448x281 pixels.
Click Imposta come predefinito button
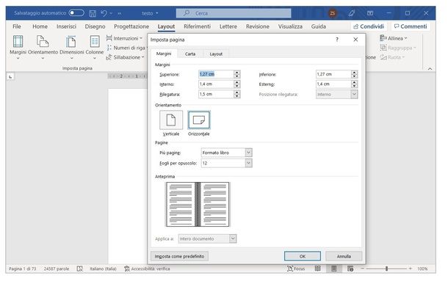[x=179, y=256]
